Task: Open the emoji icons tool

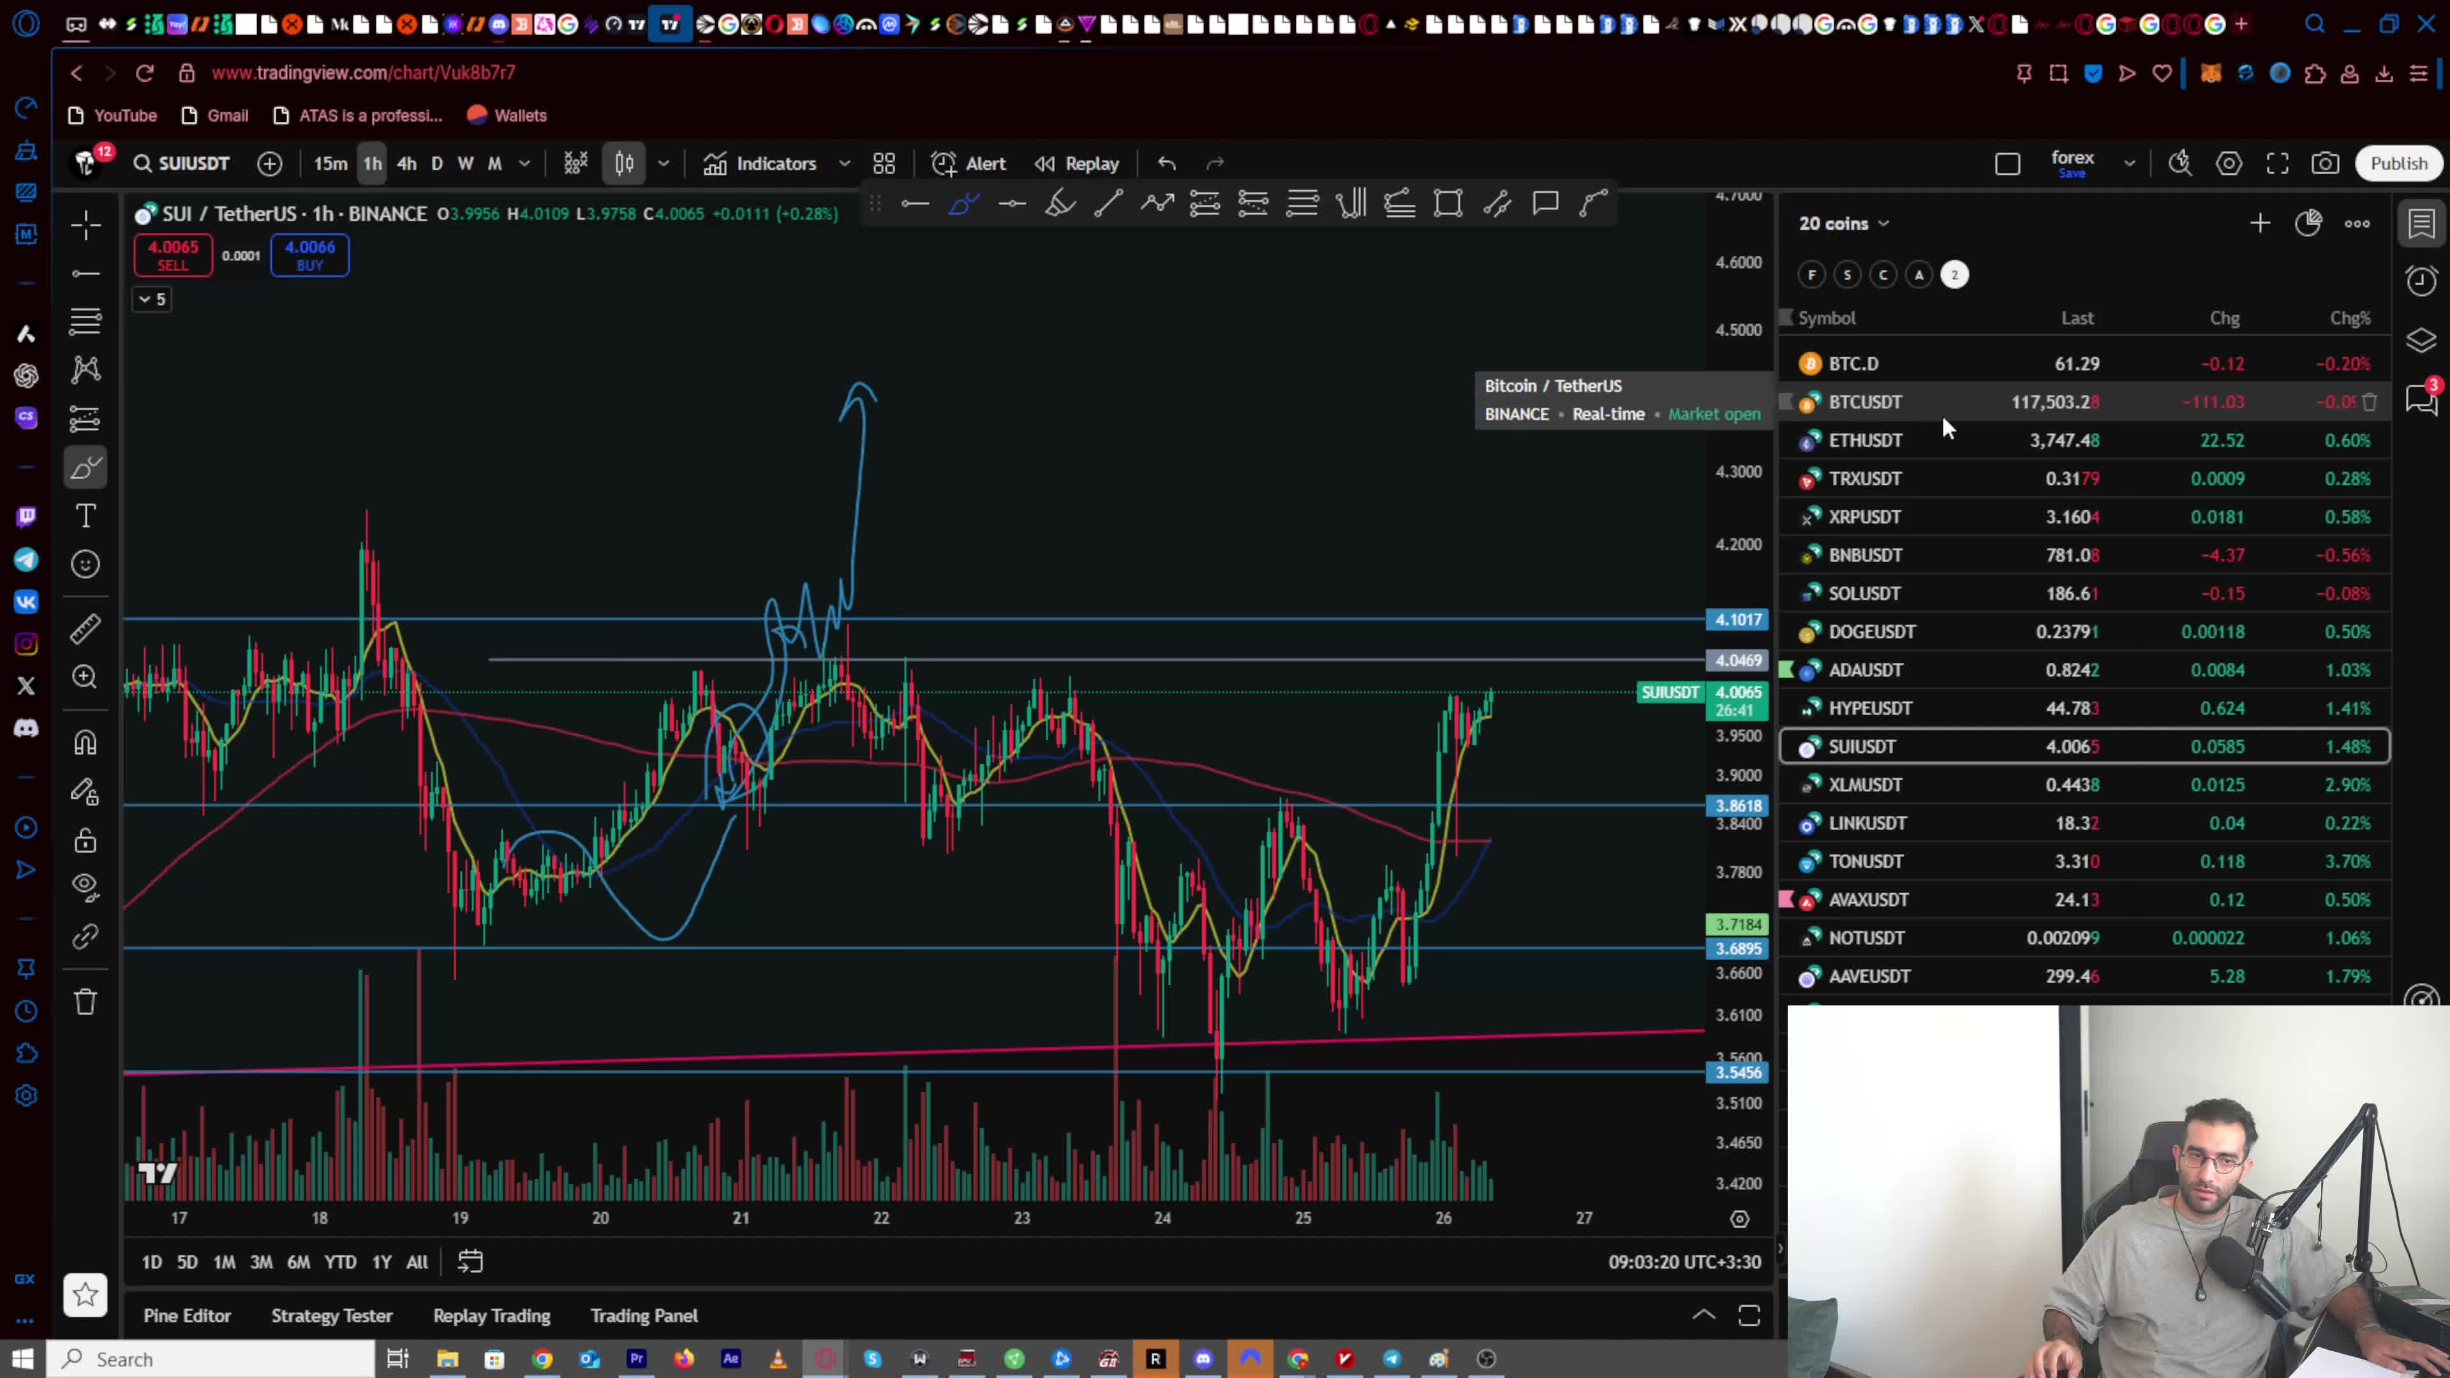Action: (x=85, y=564)
